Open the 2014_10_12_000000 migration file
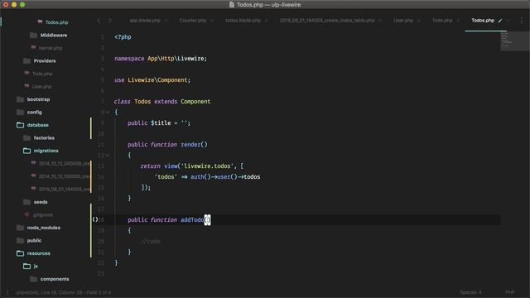The width and height of the screenshot is (530, 298). click(65, 164)
